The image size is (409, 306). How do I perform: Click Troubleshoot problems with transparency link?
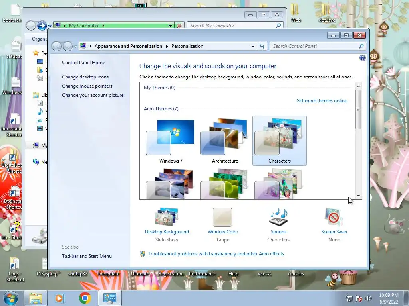click(x=216, y=254)
